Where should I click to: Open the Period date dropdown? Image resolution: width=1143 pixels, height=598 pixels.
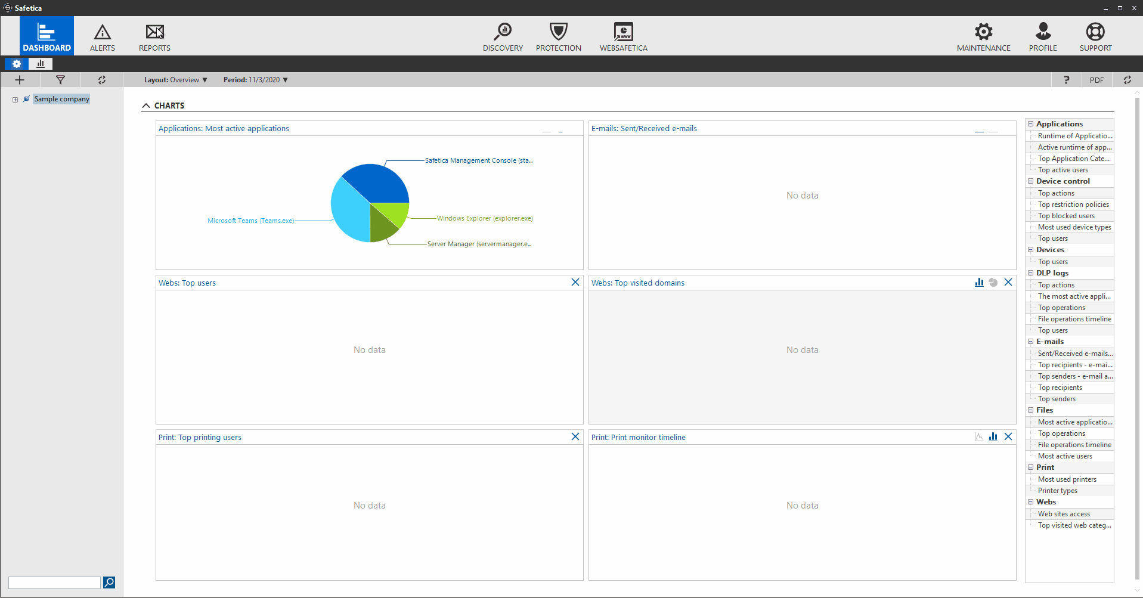256,80
